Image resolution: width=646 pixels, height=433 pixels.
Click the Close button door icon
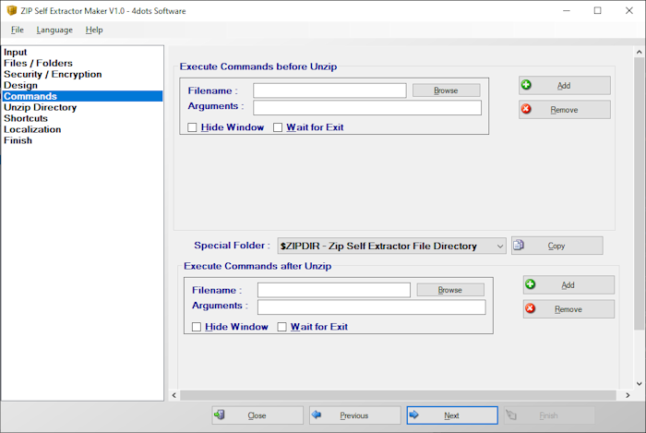pos(220,415)
